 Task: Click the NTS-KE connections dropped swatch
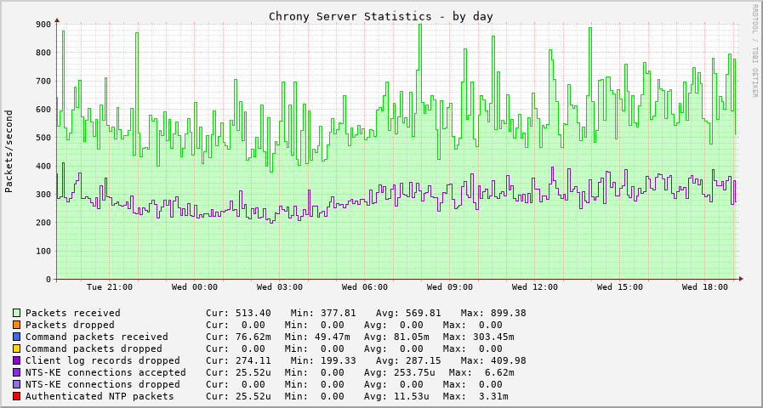tap(17, 385)
